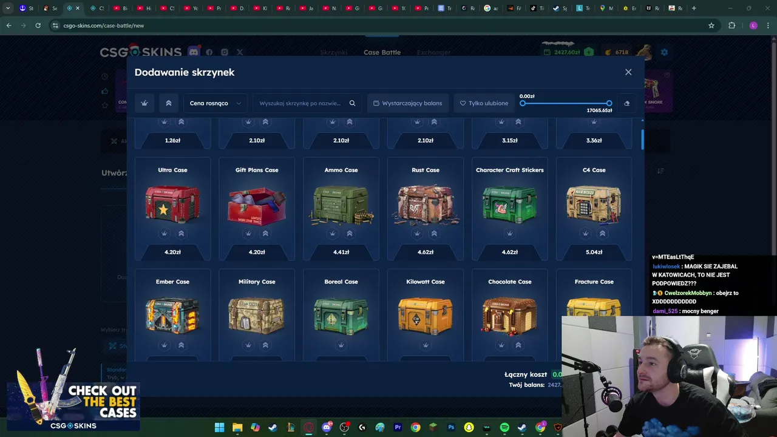
Task: Grab the minimum price slider handle
Action: pos(523,103)
